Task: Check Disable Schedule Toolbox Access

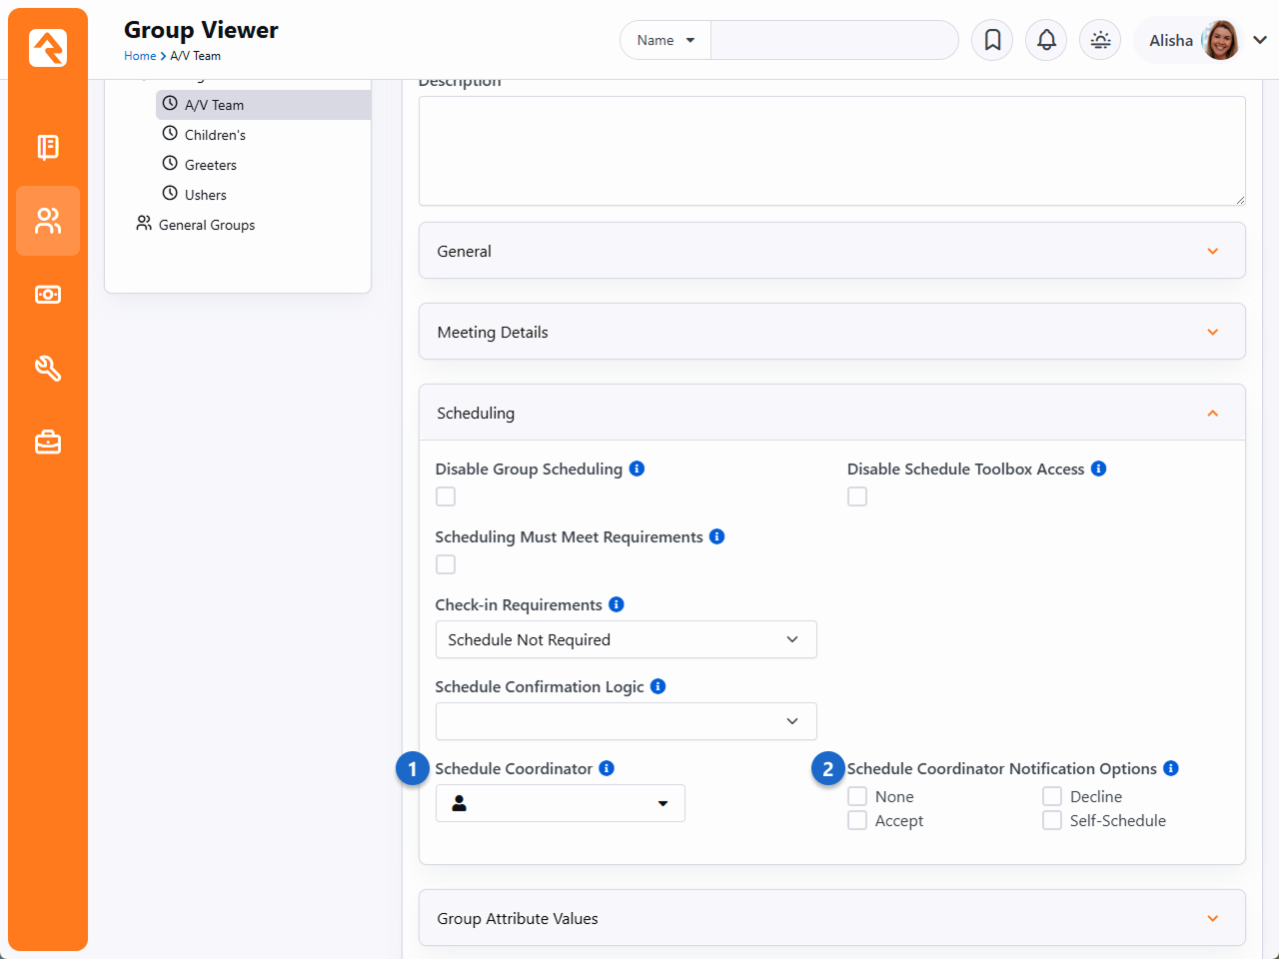Action: point(857,496)
